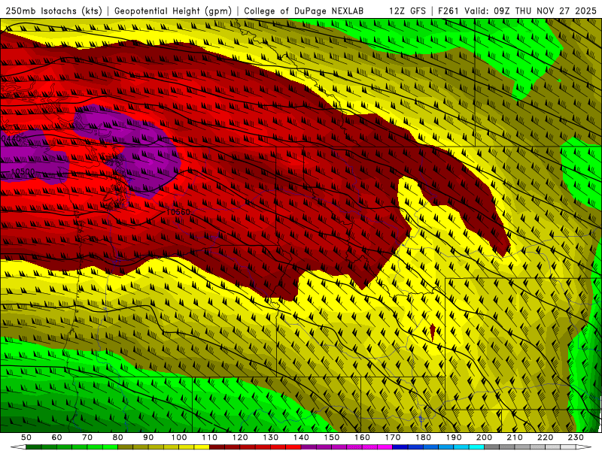Click the '250mb Isotachs (kts)' title text

pos(53,11)
